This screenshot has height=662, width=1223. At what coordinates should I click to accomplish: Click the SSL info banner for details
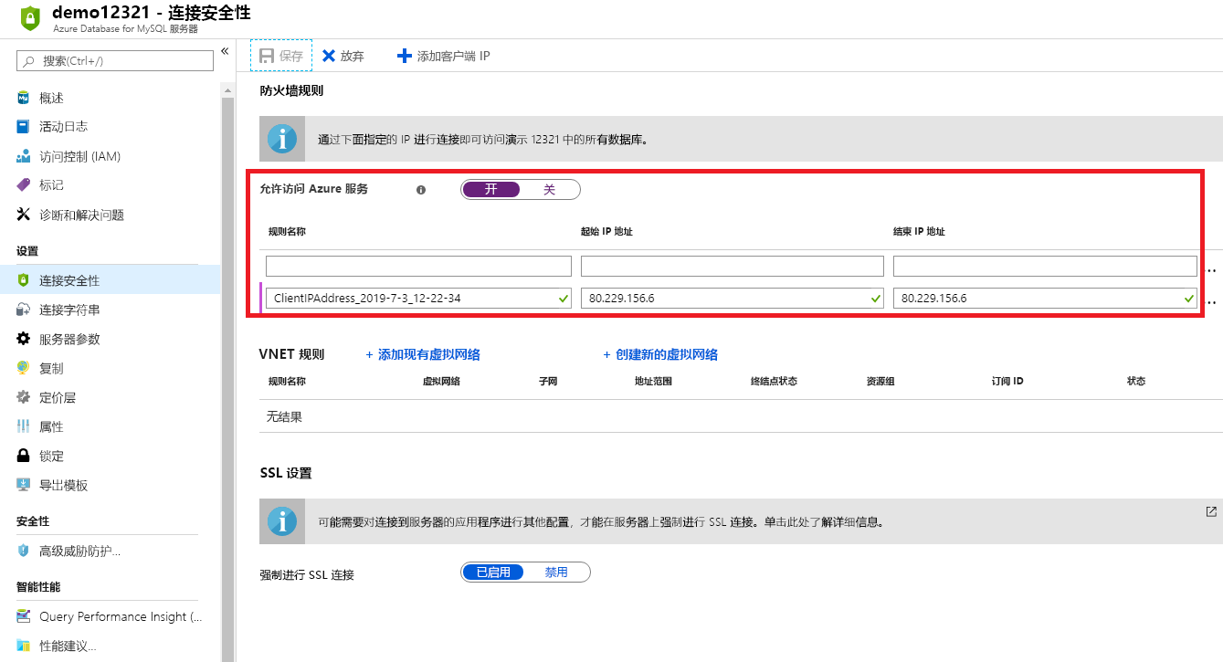click(x=741, y=521)
